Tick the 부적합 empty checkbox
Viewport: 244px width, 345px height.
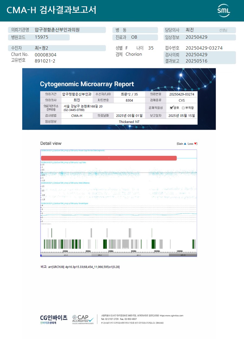pyautogui.click(x=183, y=108)
